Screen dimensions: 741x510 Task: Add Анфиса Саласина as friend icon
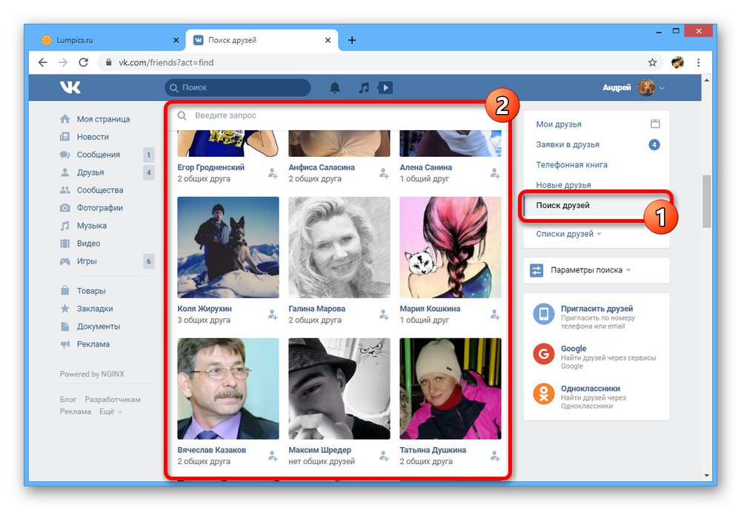tap(384, 173)
